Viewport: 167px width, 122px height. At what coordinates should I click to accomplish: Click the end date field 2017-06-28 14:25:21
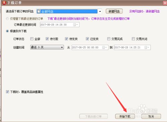pyautogui.click(x=132, y=47)
